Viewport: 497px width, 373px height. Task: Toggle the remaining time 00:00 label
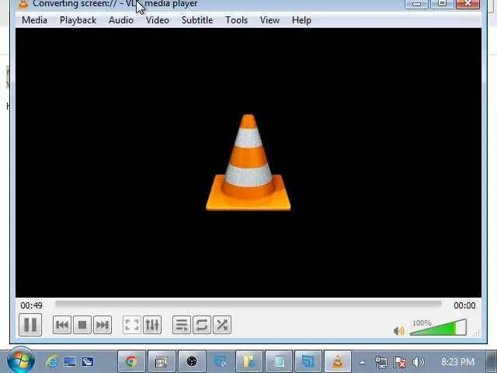pos(464,305)
